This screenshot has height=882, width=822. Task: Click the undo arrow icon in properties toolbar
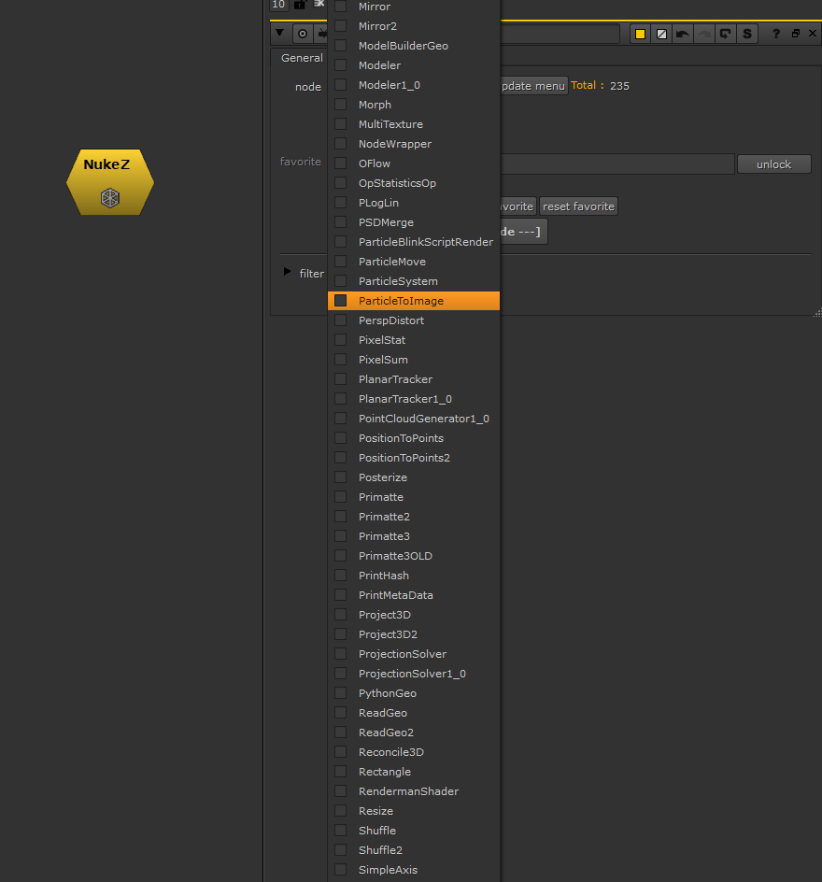(x=683, y=33)
